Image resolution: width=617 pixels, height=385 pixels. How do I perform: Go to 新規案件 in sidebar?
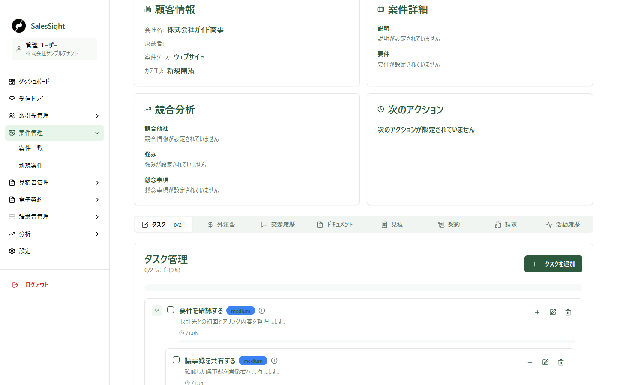point(31,166)
